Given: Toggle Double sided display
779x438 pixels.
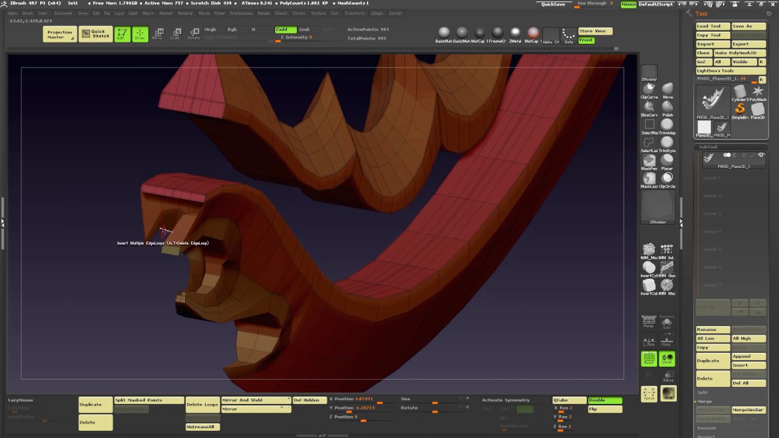Looking at the screenshot, I should [605, 400].
